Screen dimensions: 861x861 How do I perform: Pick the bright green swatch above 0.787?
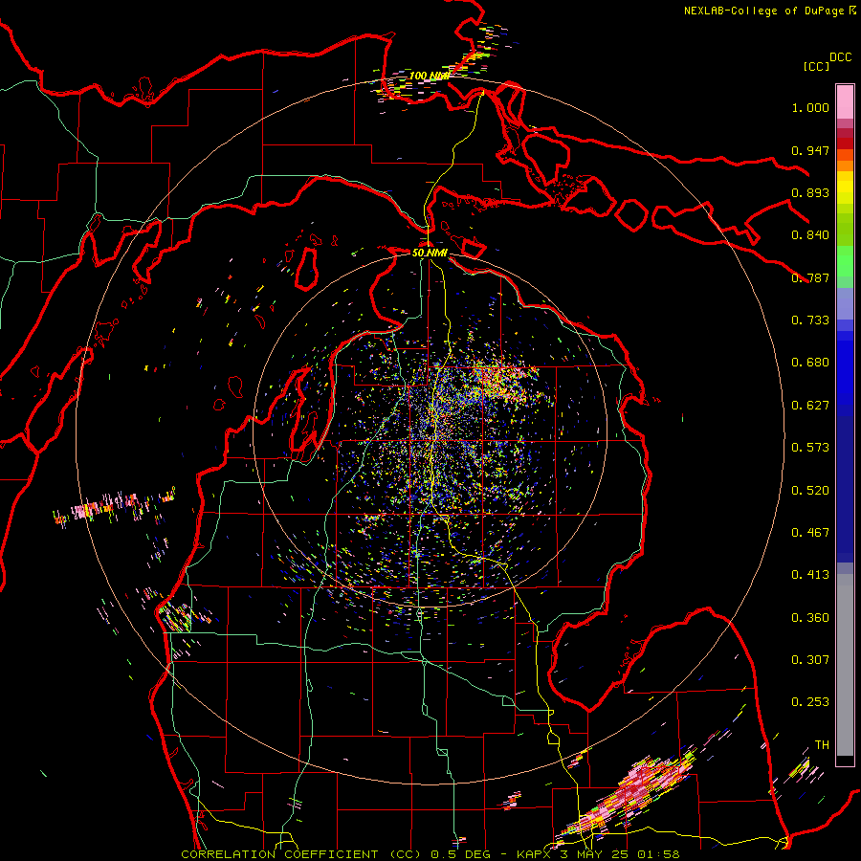pyautogui.click(x=845, y=261)
